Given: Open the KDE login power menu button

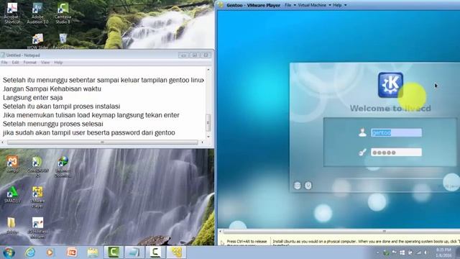Looking at the screenshot, I should 308,186.
